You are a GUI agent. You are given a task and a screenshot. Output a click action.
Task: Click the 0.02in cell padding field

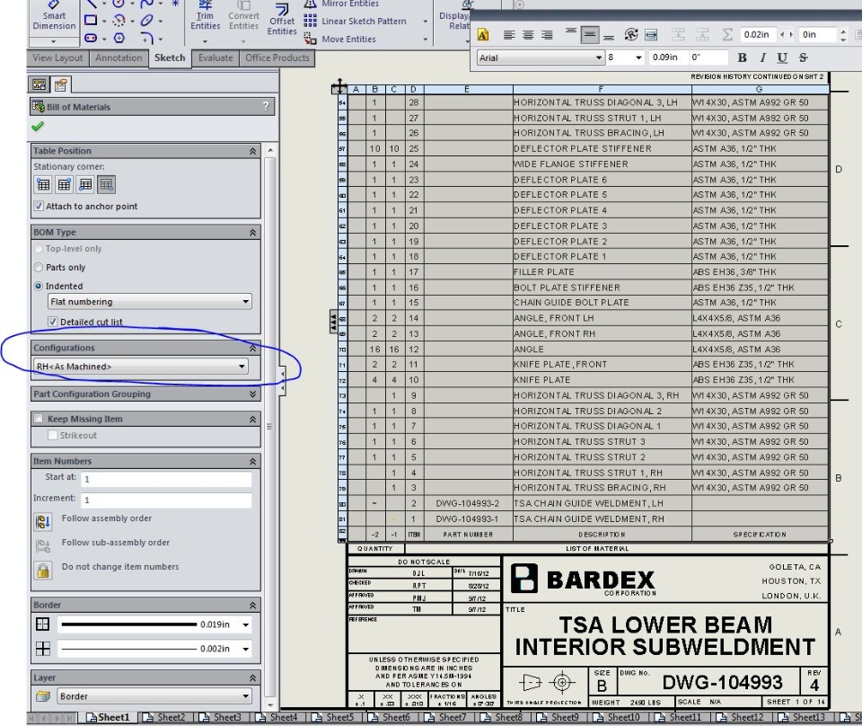tap(757, 35)
